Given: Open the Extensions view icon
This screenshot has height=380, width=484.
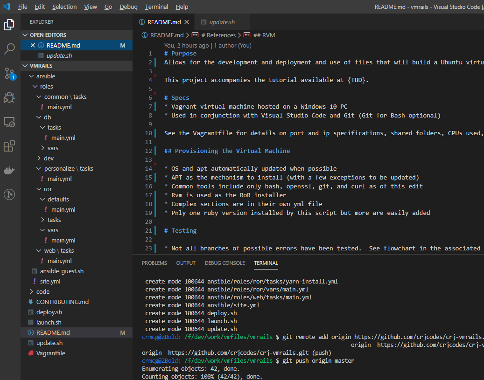Looking at the screenshot, I should tap(9, 146).
